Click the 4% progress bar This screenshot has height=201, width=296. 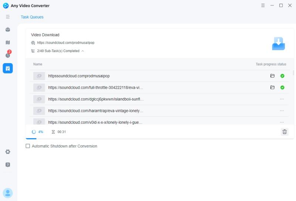click(x=31, y=139)
